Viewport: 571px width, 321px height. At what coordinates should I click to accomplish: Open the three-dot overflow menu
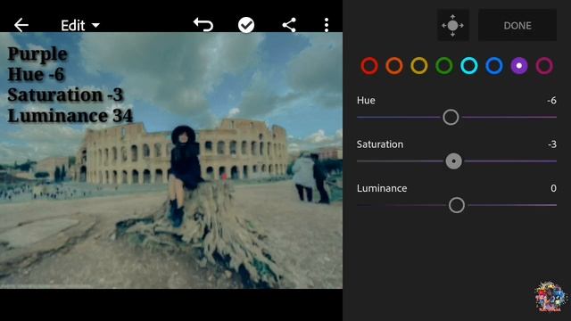[x=327, y=25]
